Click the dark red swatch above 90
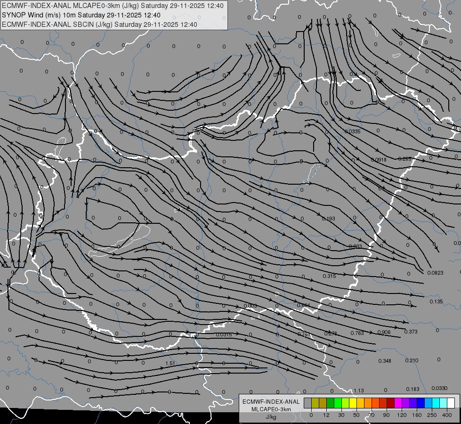Image resolution: width=461 pixels, height=424 pixels. click(391, 403)
